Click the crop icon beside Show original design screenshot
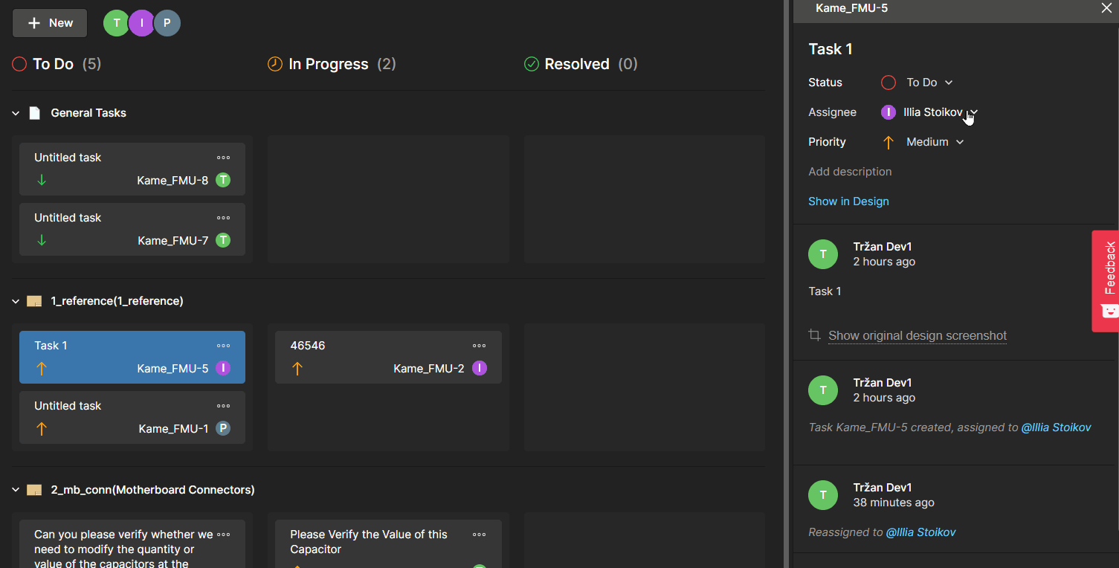 click(x=815, y=335)
